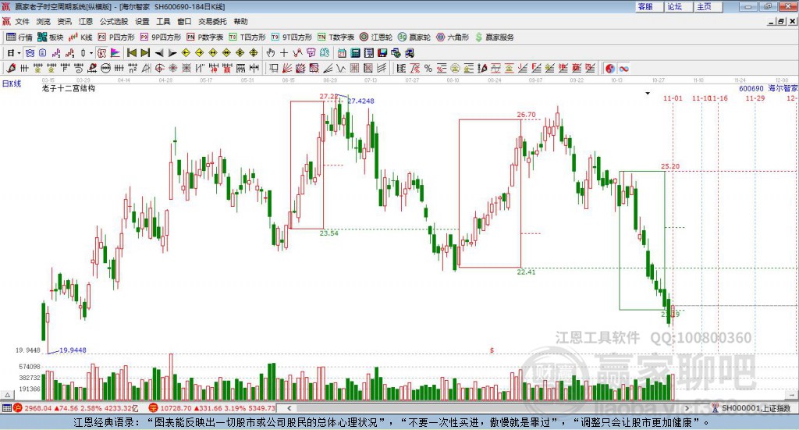The width and height of the screenshot is (799, 430).
Task: Step chart left with black arrow
Action: click(159, 53)
